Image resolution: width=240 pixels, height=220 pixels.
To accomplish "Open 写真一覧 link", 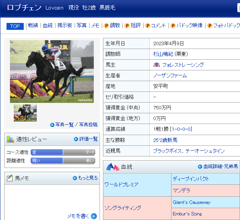I will [x=64, y=125].
